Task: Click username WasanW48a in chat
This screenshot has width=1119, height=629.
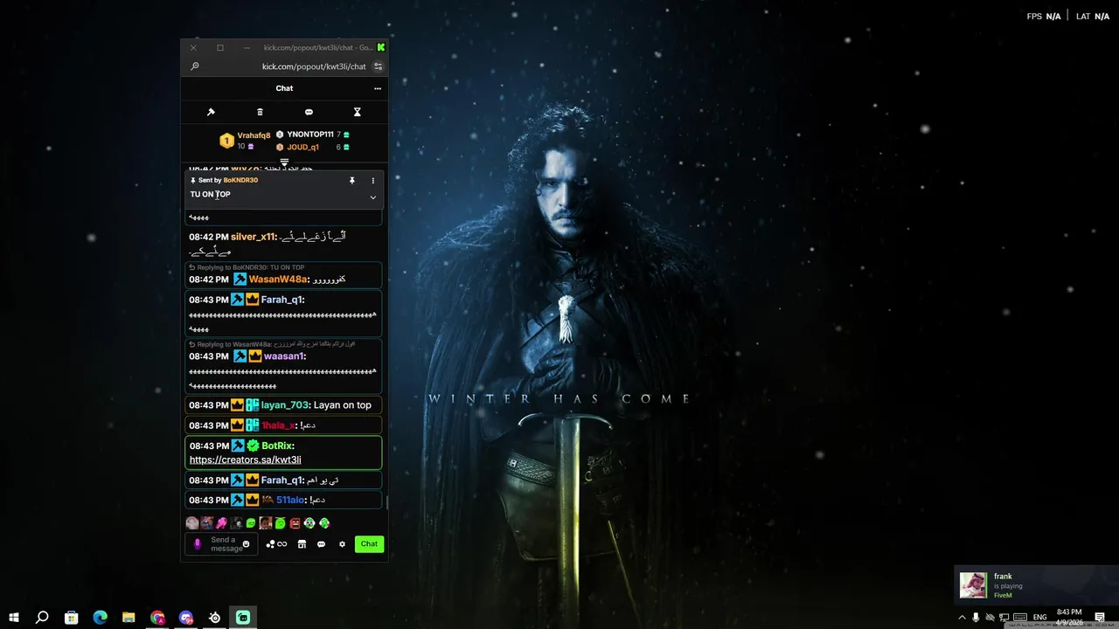Action: tap(279, 280)
